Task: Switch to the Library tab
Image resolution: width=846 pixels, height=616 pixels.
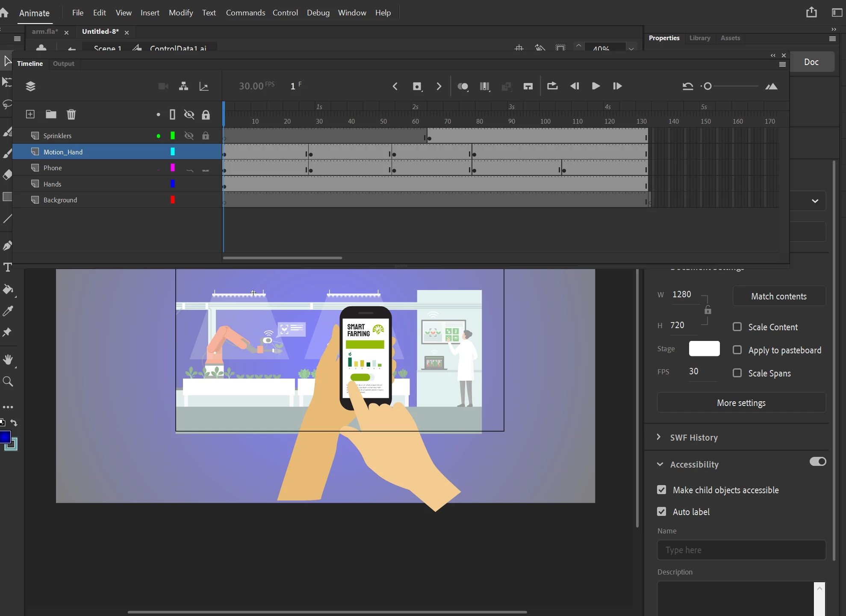Action: tap(699, 38)
